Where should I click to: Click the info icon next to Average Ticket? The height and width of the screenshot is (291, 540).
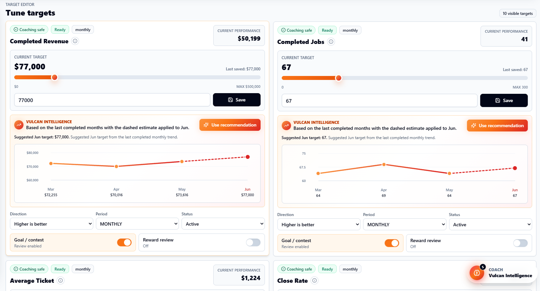[x=61, y=280]
